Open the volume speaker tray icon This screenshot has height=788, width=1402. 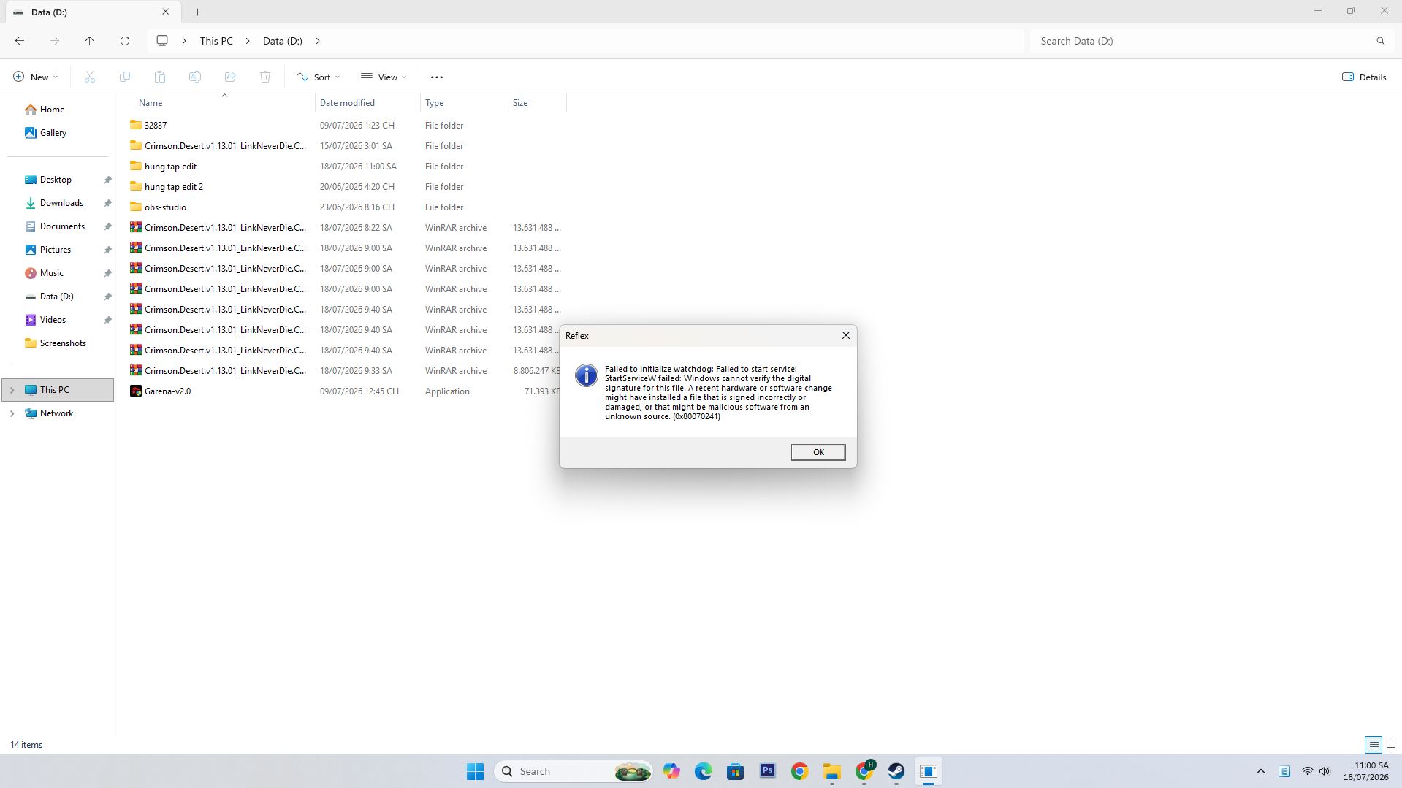pos(1325,771)
